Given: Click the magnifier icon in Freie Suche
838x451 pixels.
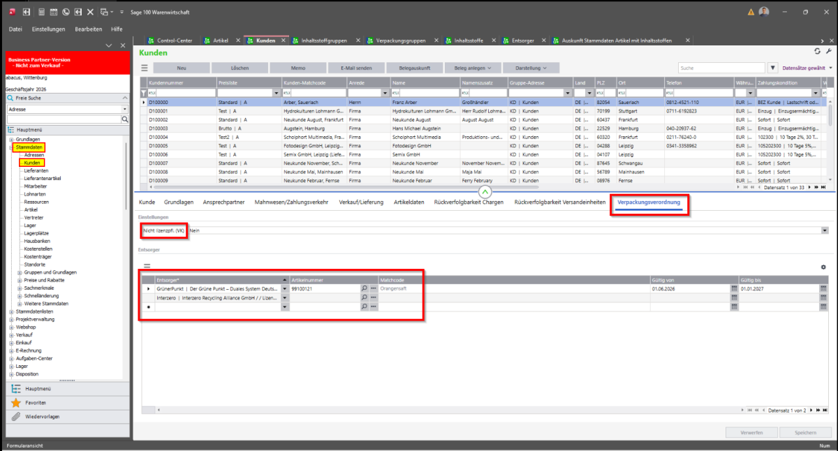Looking at the screenshot, I should pos(125,119).
